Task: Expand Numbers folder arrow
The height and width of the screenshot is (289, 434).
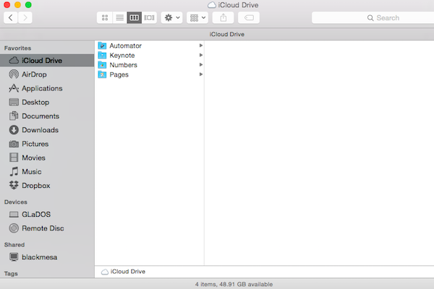Action: pos(201,65)
